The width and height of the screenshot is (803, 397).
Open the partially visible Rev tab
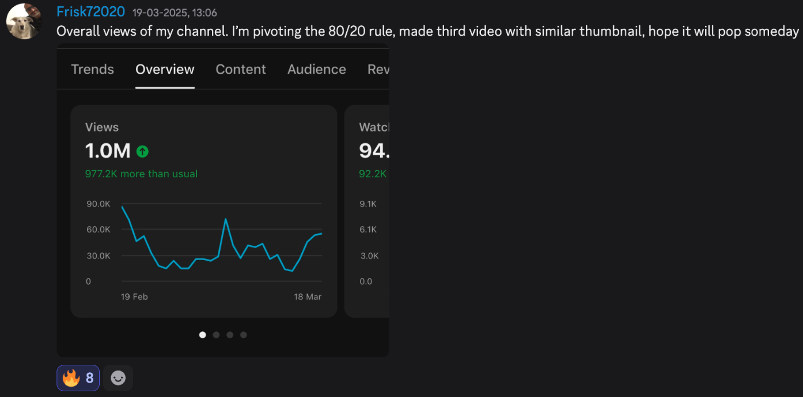click(x=378, y=70)
